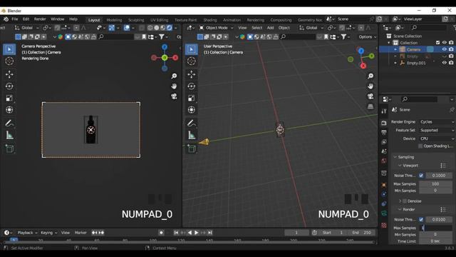Screen dimensions: 456x257
Task: Open World properties tab
Action: [384, 161]
